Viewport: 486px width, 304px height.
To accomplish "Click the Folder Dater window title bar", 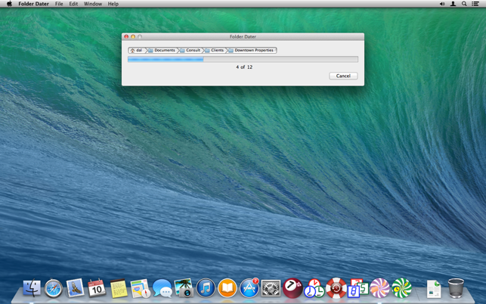I will pyautogui.click(x=243, y=36).
